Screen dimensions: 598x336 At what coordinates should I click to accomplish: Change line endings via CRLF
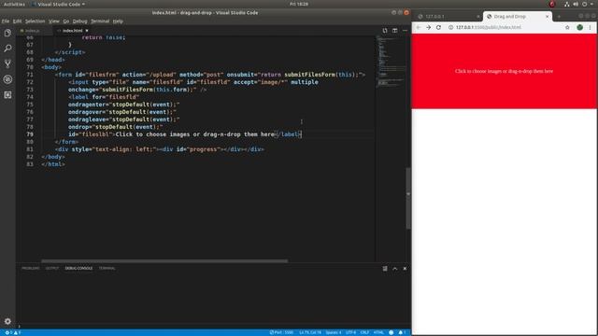click(364, 332)
